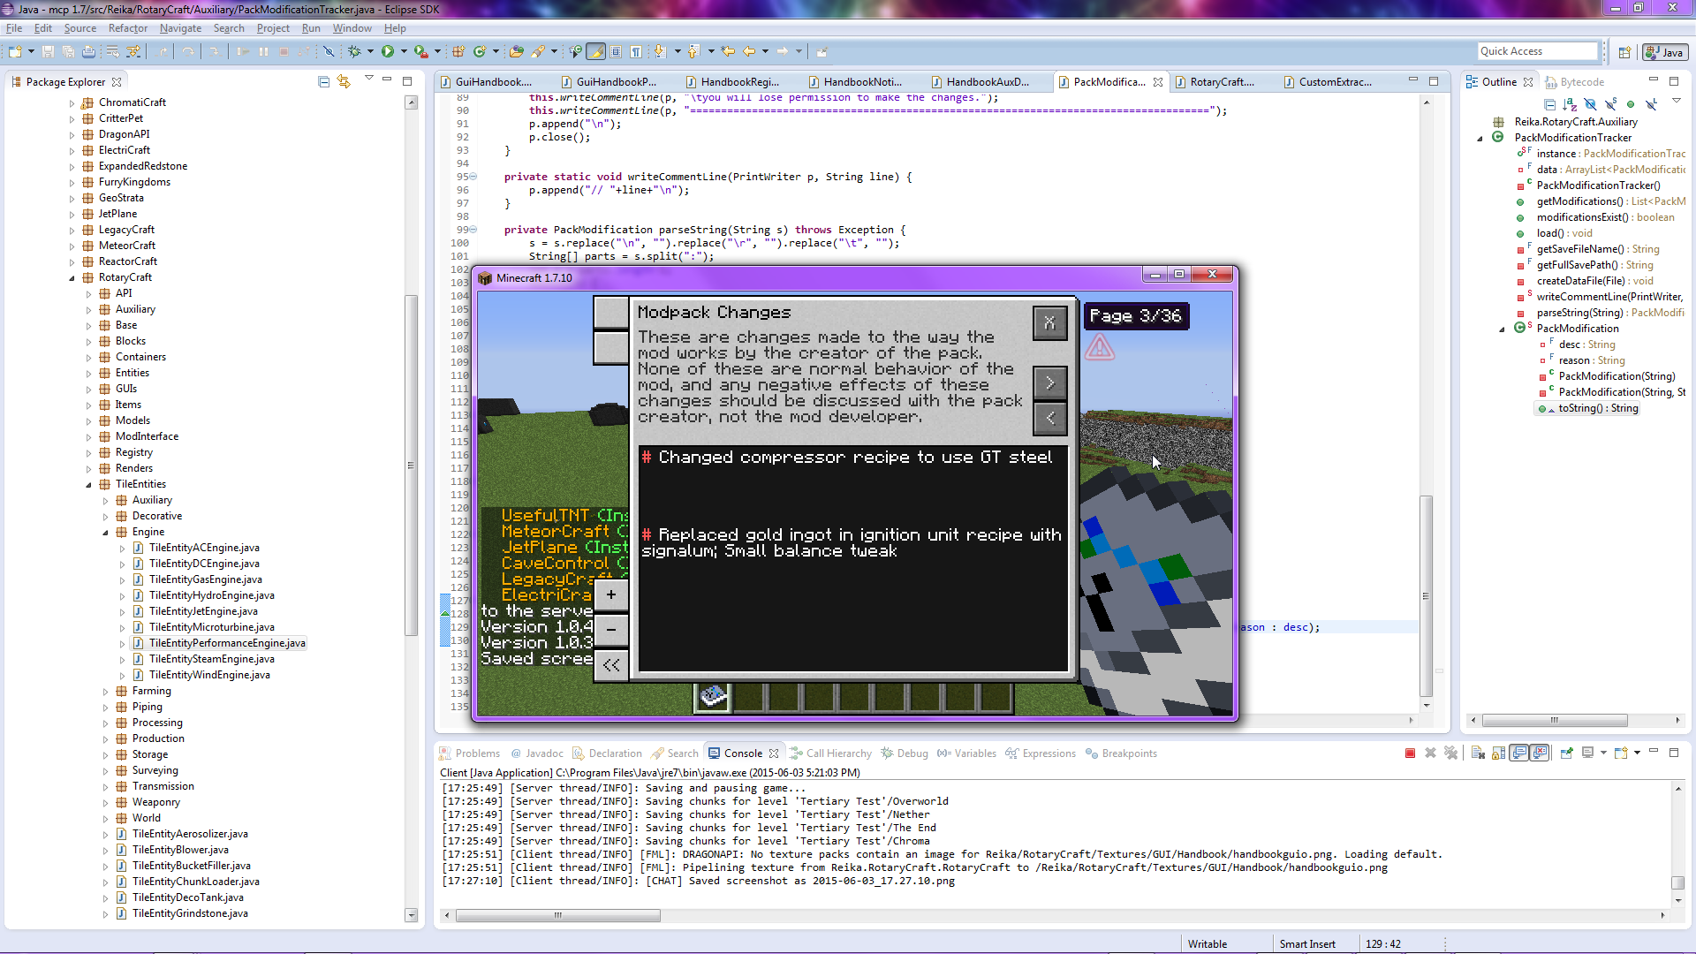Expand the ChromatiCraft project
This screenshot has width=1696, height=954.
pos(72,103)
